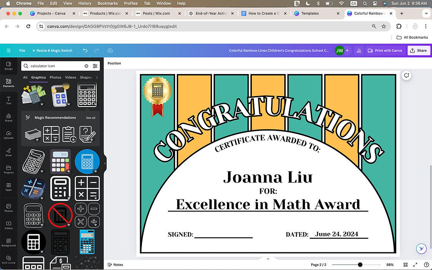Open the Position options button
This screenshot has height=270, width=432.
point(114,63)
